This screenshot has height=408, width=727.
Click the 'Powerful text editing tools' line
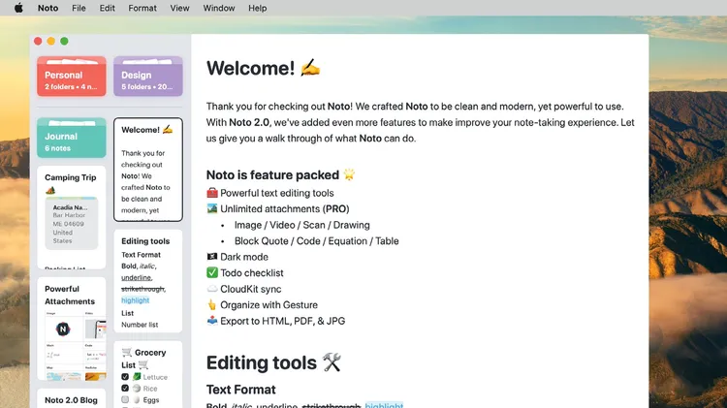277,193
